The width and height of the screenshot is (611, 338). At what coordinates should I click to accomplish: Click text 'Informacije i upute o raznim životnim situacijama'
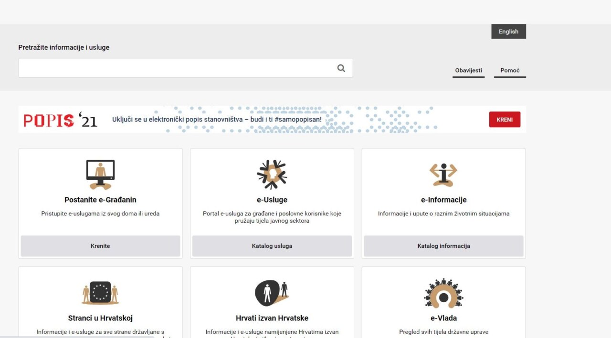443,214
